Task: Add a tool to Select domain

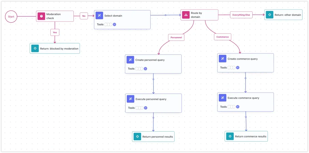Action: [115, 25]
